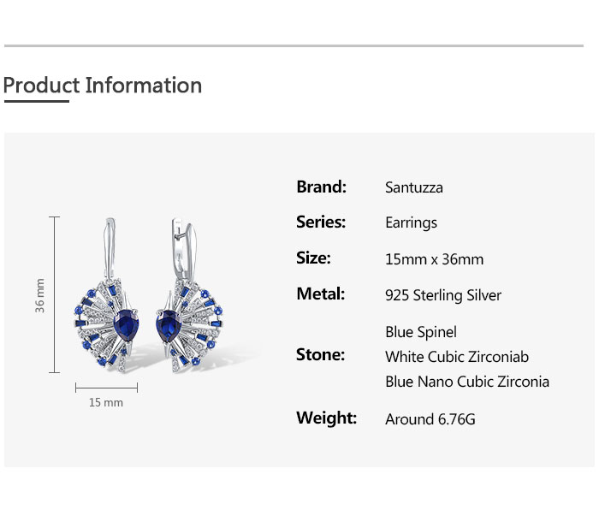599x510 pixels.
Task: Click the 15 mm width label
Action: tap(106, 402)
